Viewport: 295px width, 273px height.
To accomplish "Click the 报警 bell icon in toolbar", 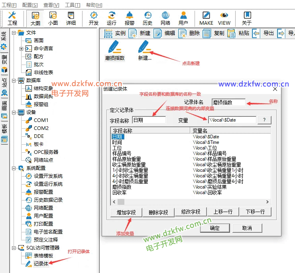I will pyautogui.click(x=130, y=18).
